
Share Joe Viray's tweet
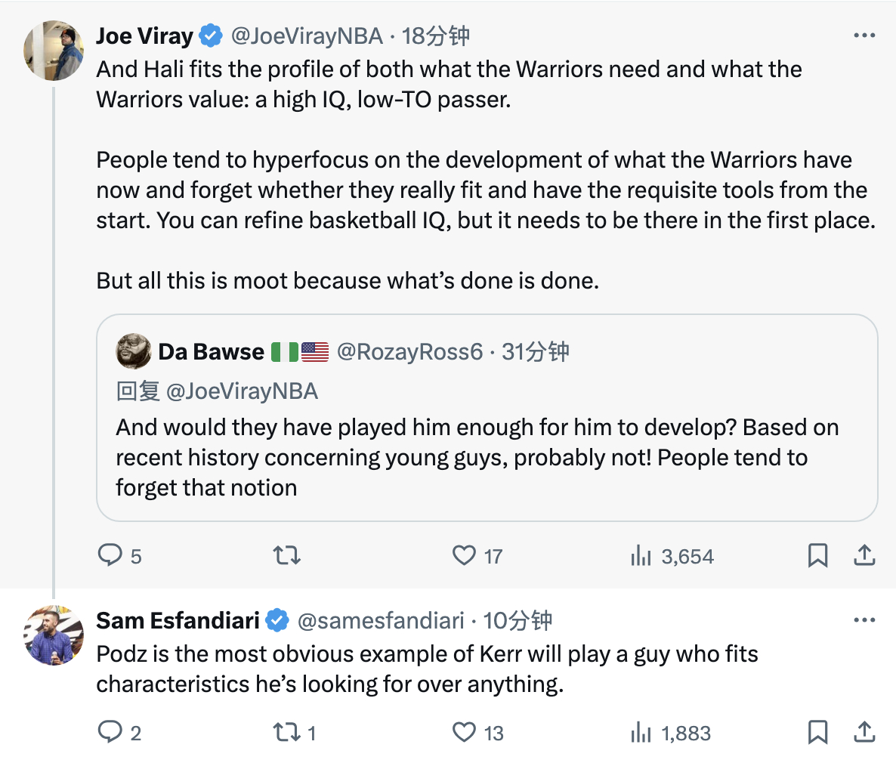coord(864,556)
